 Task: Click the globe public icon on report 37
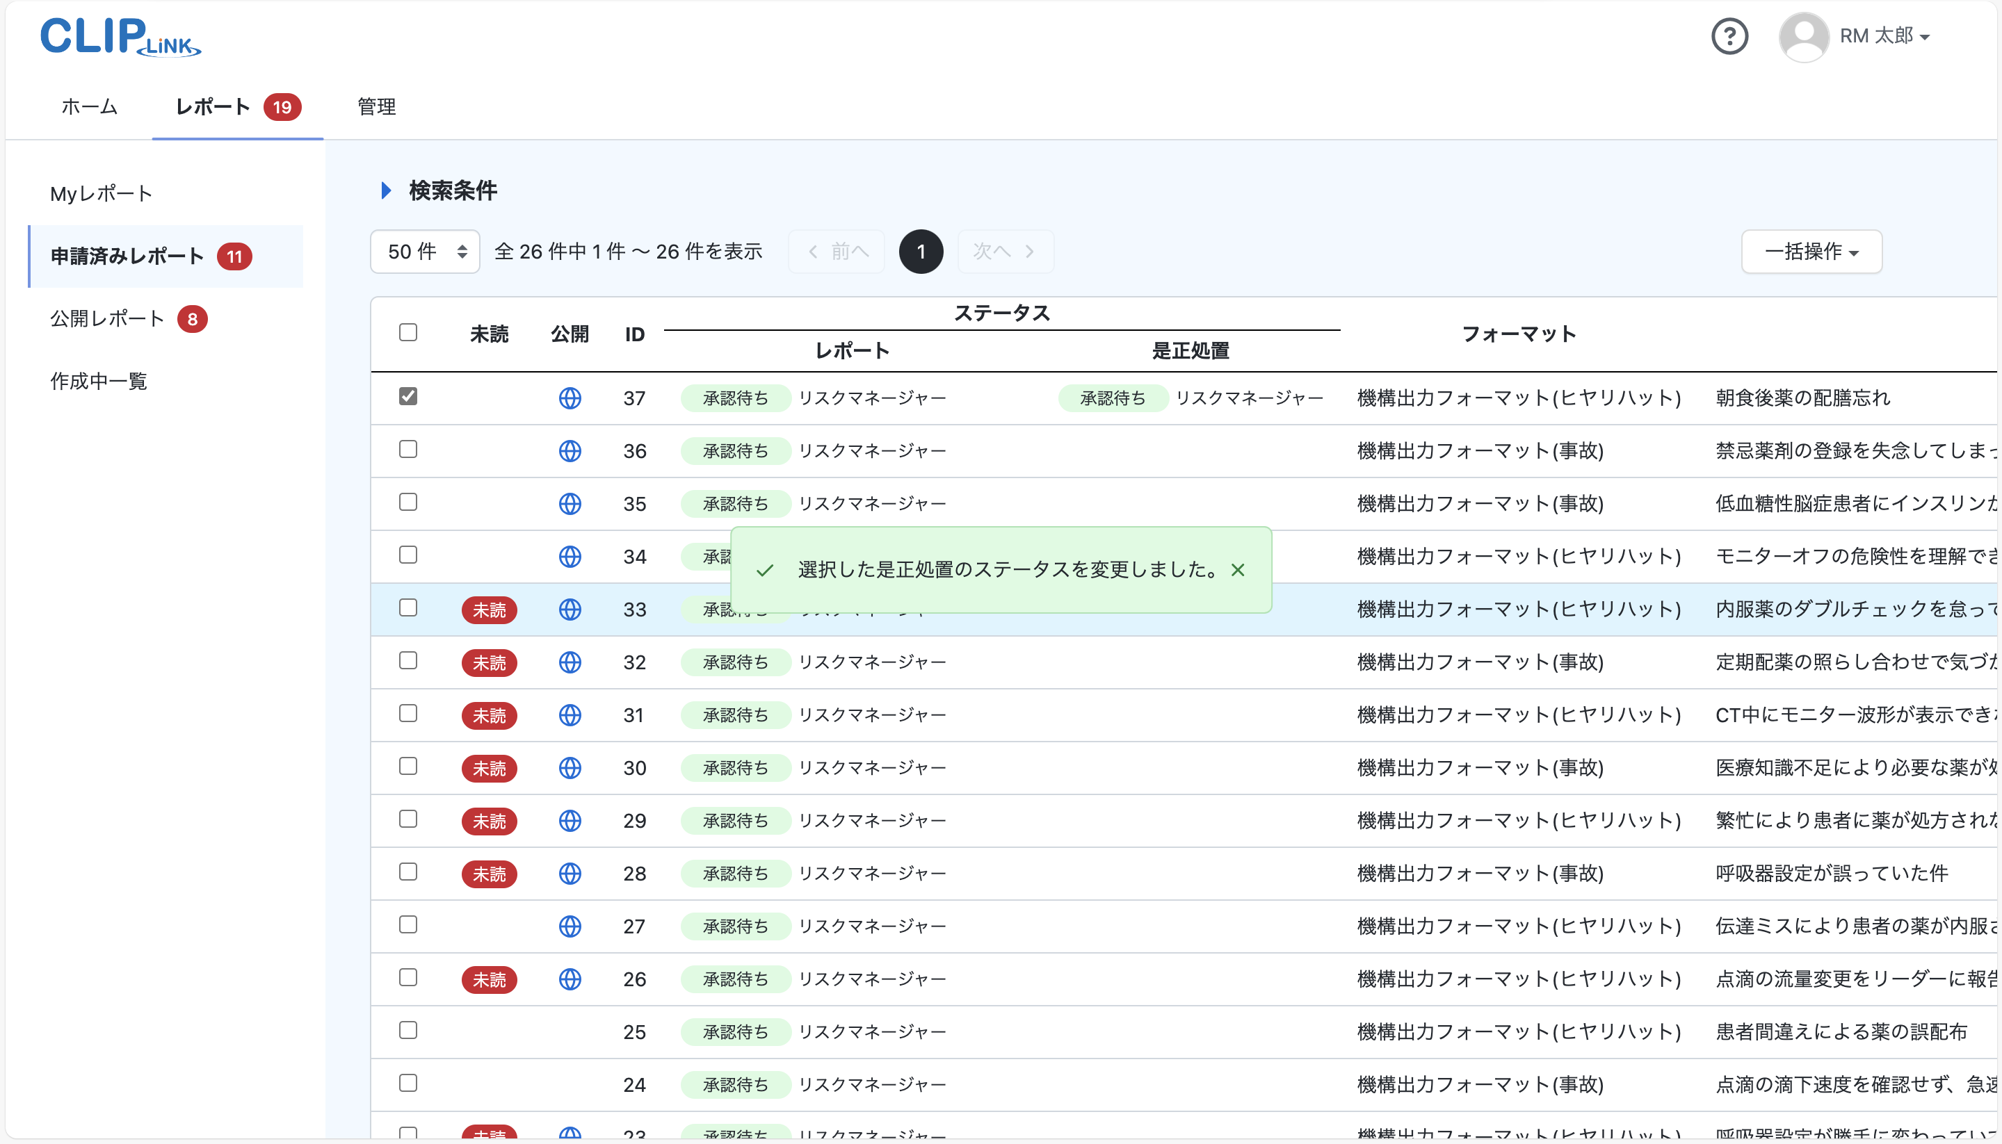click(x=570, y=398)
